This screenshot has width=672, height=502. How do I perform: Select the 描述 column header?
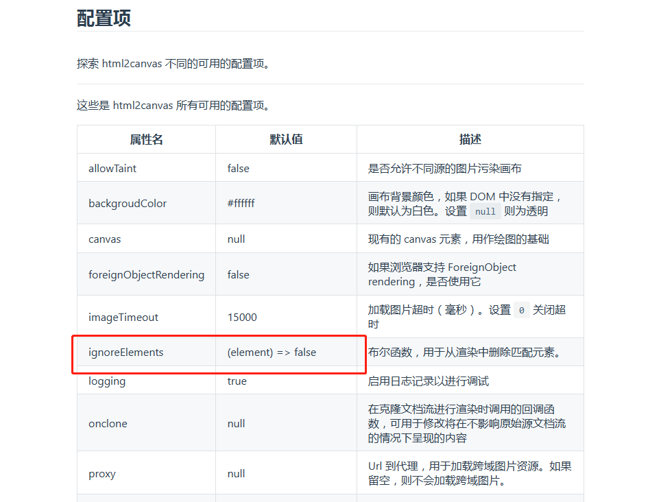pyautogui.click(x=470, y=139)
